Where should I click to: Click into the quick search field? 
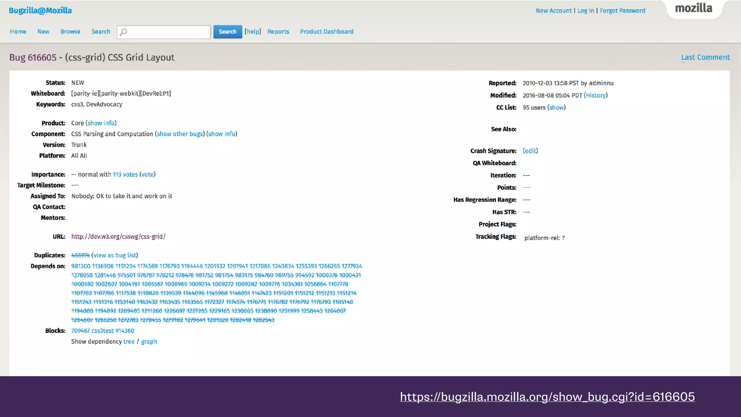168,32
